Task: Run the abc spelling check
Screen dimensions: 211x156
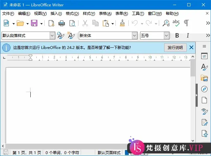Action: 176,23
